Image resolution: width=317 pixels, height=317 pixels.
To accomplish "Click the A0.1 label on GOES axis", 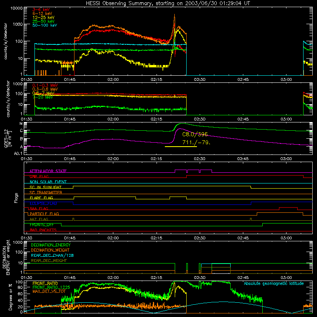I will [x=18, y=153].
